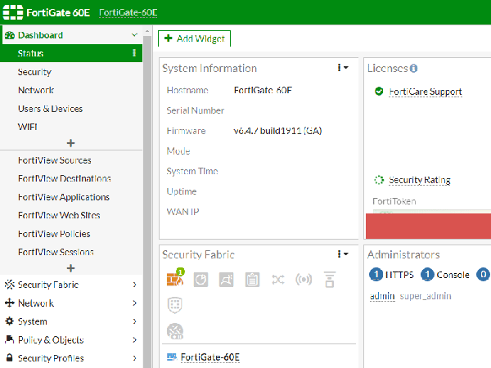Click the Security Rating loading icon
The width and height of the screenshot is (491, 368).
[379, 180]
